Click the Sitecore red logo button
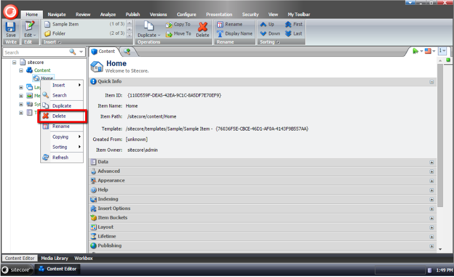Image resolution: width=454 pixels, height=277 pixels. [x=11, y=12]
